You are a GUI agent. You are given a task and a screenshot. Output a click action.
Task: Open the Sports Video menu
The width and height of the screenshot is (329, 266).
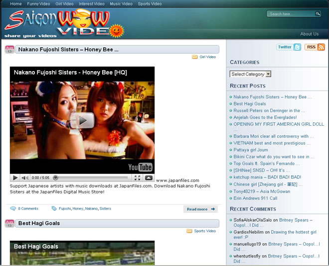pos(150,4)
